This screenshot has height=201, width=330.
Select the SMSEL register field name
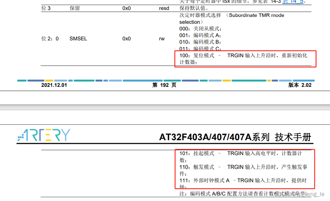(78, 39)
